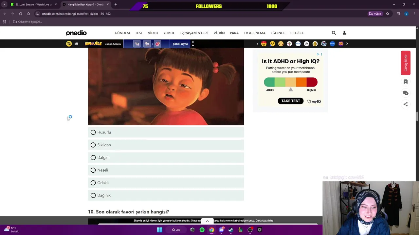The image size is (419, 235).
Task: Open the weather widget showing 17°C
Action: coord(12,230)
